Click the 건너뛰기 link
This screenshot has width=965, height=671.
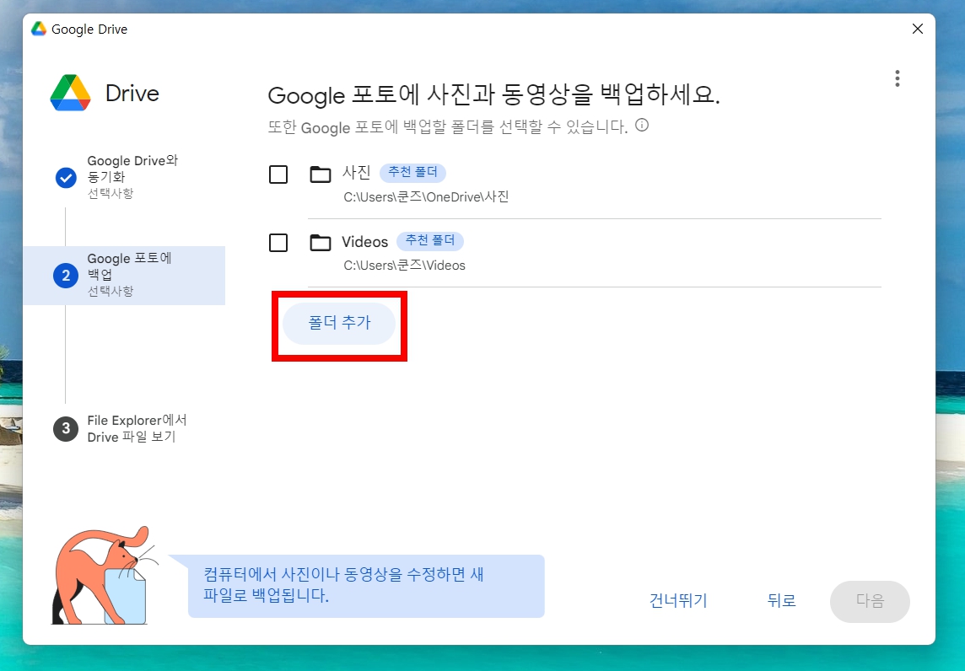click(x=678, y=600)
